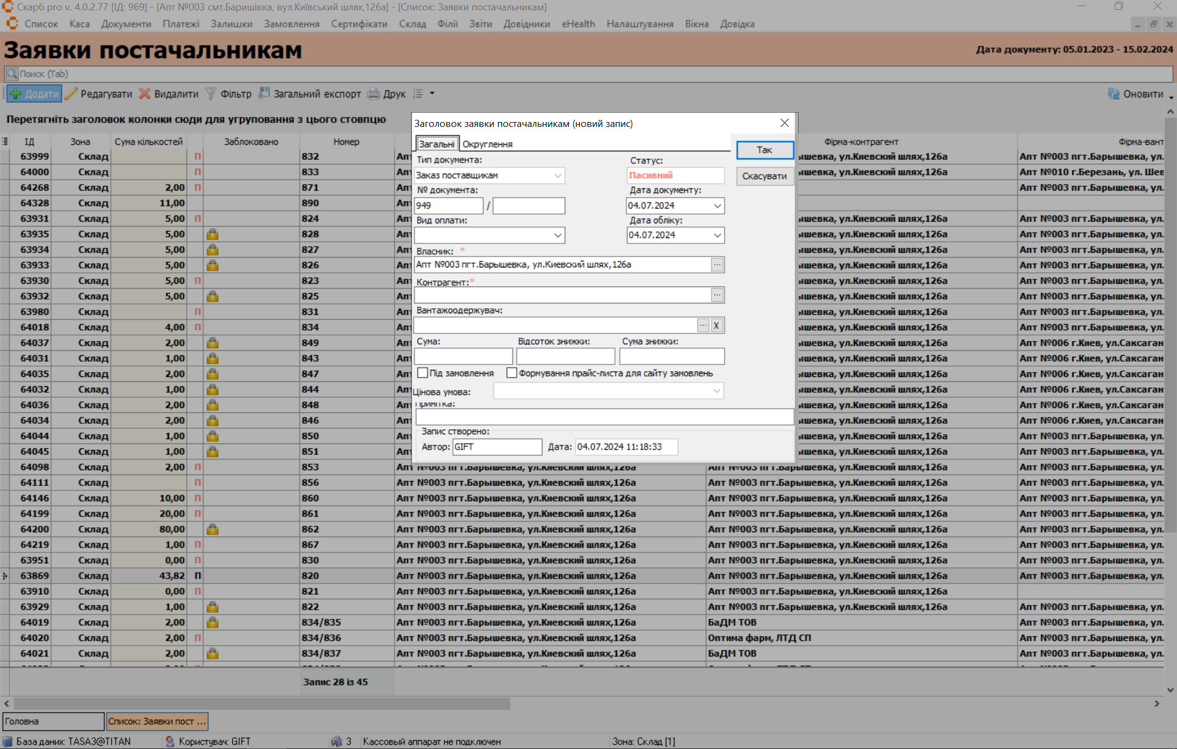
Task: Open Контрагент lookup ellipsis button
Action: (x=717, y=295)
